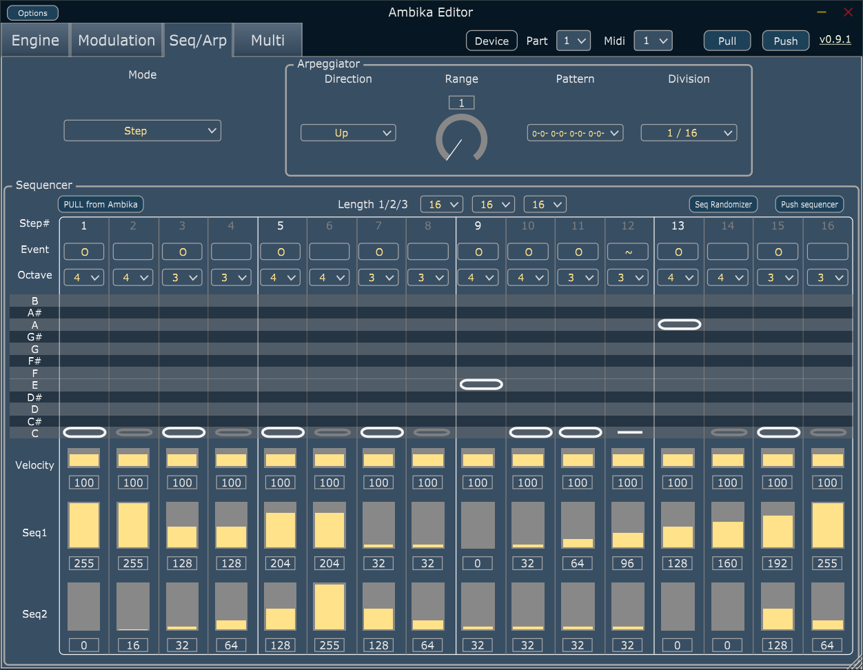
Task: Open the Midi channel dropdown
Action: click(653, 41)
